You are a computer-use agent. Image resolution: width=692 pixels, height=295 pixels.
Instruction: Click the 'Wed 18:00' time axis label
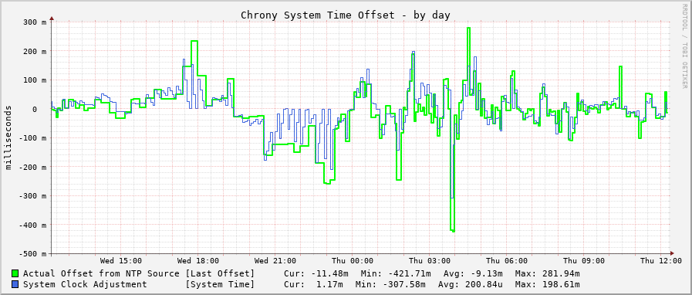198,261
